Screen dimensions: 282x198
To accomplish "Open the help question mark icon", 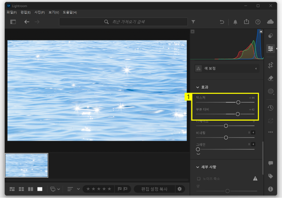I will 258,22.
